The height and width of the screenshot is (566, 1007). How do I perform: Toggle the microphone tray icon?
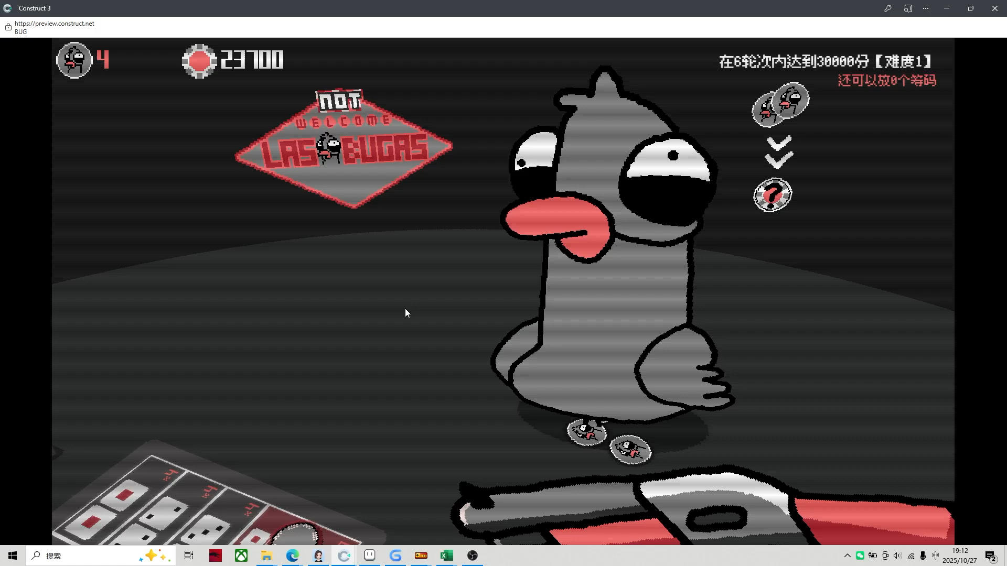(x=923, y=556)
